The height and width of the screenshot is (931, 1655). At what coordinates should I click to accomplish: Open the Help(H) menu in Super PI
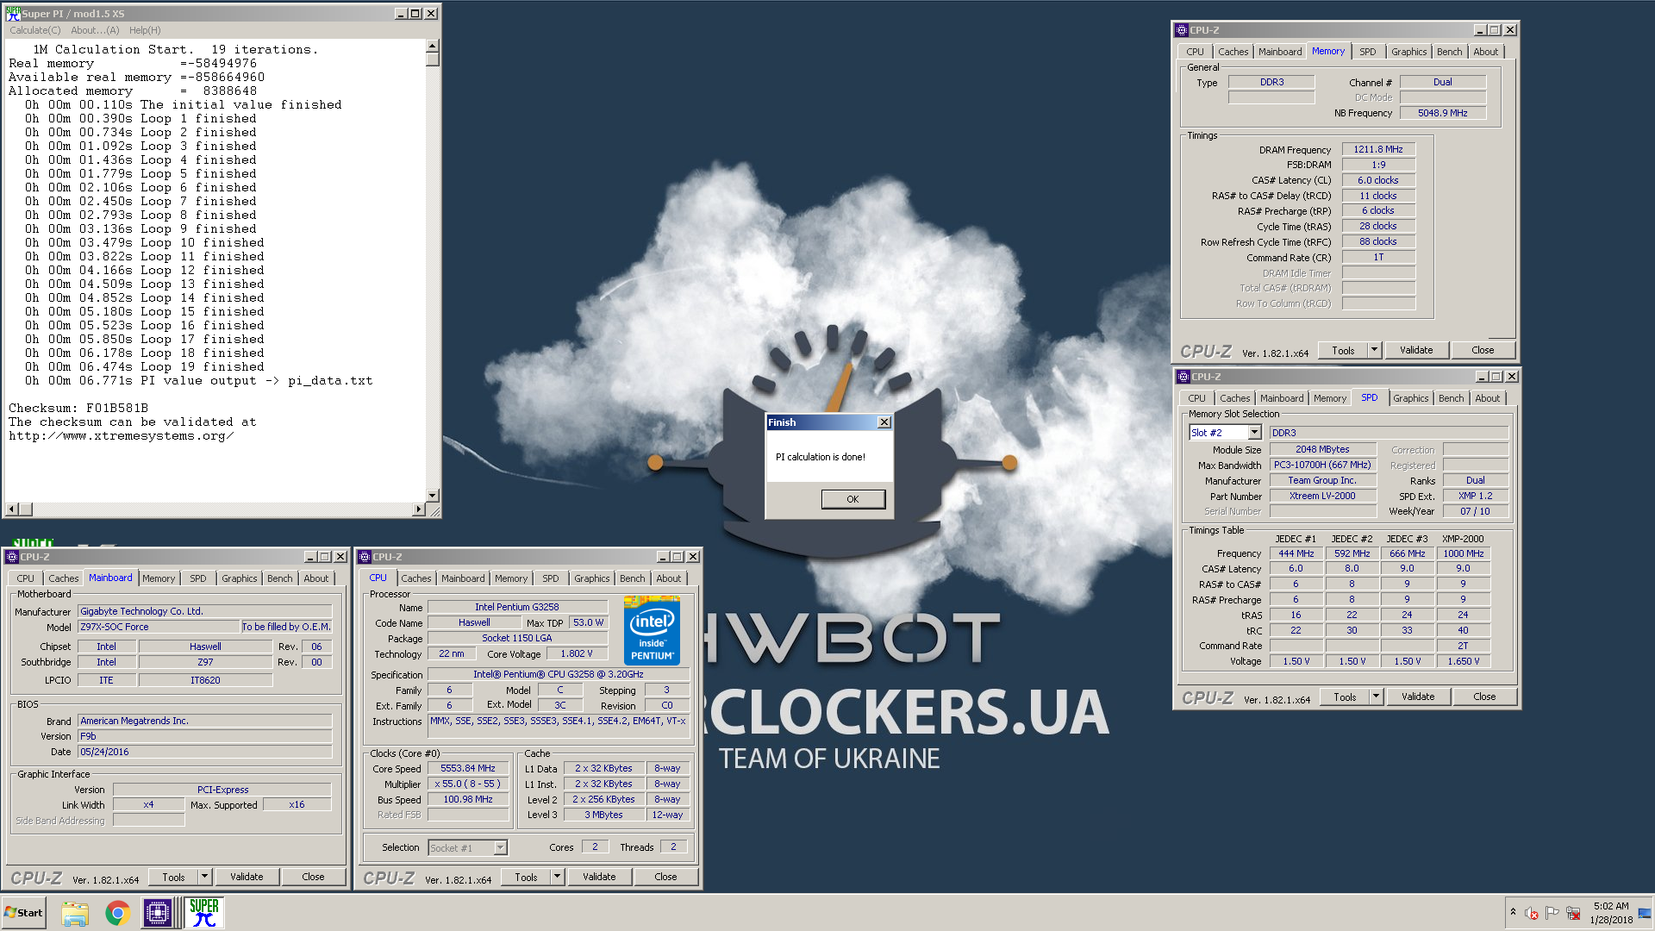pos(145,30)
